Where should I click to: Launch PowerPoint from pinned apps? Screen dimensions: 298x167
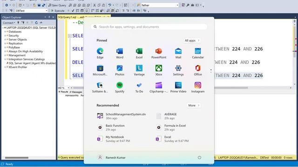coord(159,53)
